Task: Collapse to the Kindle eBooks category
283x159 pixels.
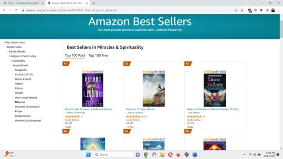Action: tap(17, 52)
